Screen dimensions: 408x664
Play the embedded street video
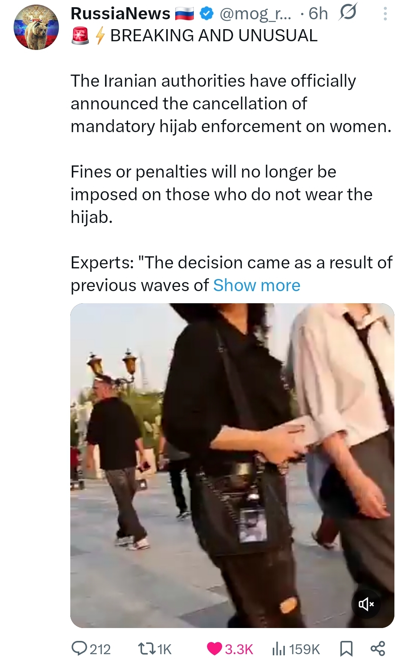pyautogui.click(x=232, y=466)
